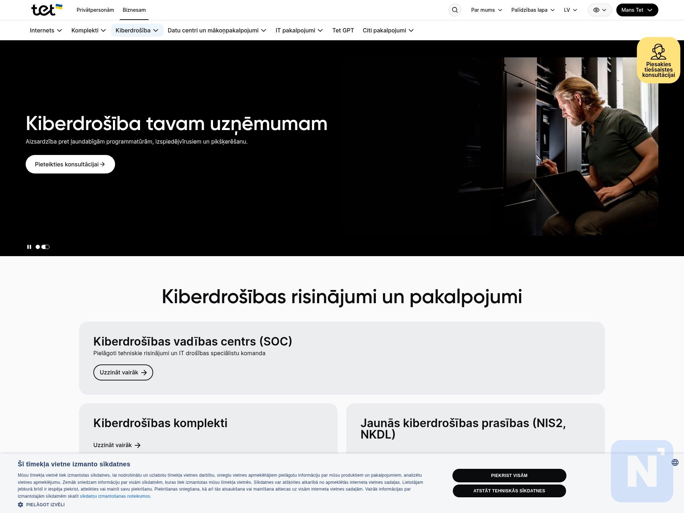Image resolution: width=684 pixels, height=513 pixels.
Task: Open Uzzināt vairāk under Kiberdrošības komplekti
Action: coord(117,445)
